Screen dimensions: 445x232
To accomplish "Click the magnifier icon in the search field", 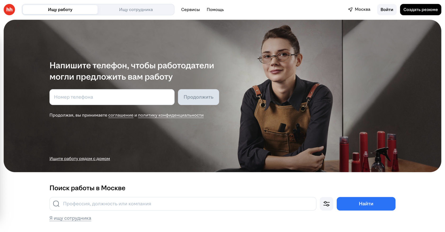I will pos(56,204).
